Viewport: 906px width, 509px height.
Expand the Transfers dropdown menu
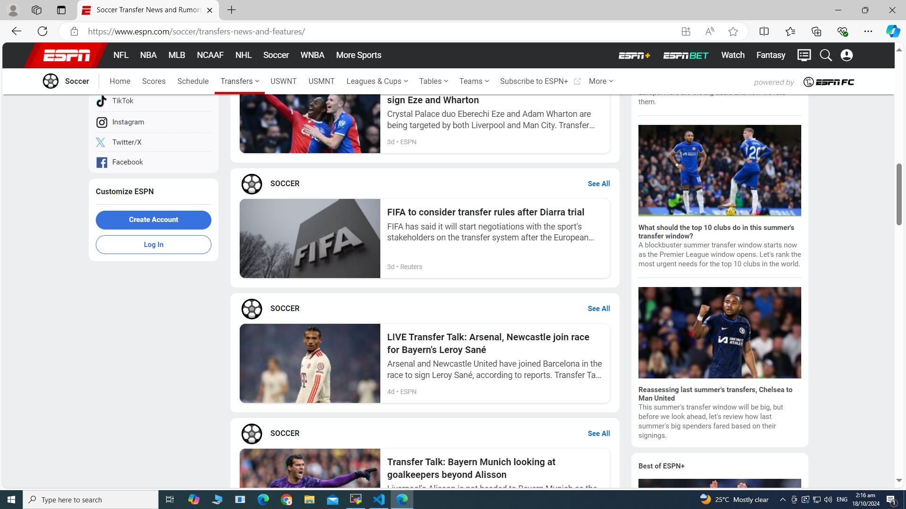[x=240, y=81]
